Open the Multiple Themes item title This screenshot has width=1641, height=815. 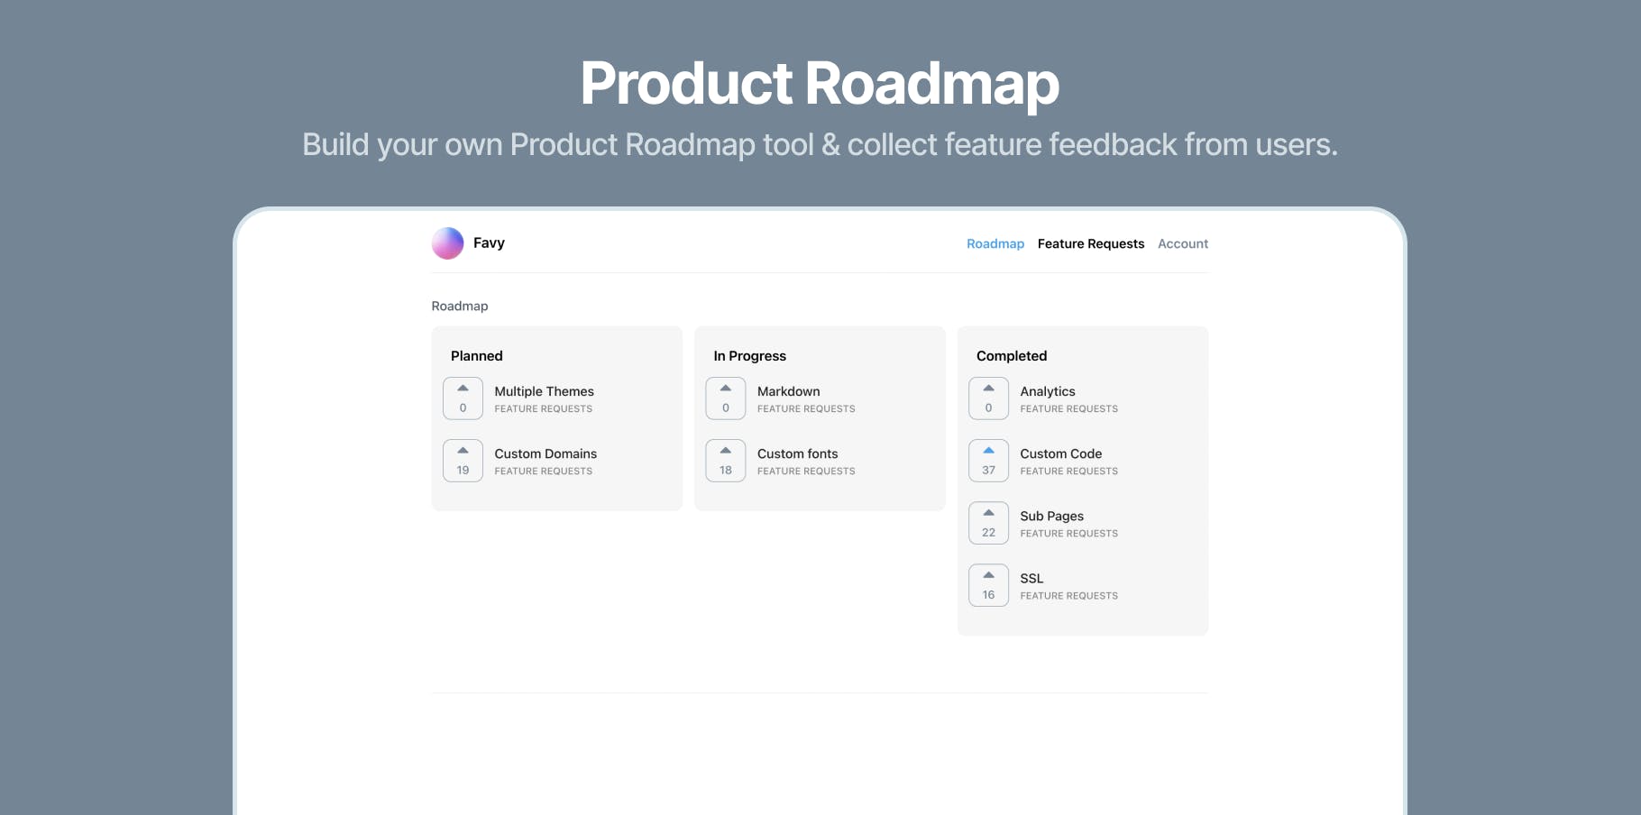(x=545, y=391)
